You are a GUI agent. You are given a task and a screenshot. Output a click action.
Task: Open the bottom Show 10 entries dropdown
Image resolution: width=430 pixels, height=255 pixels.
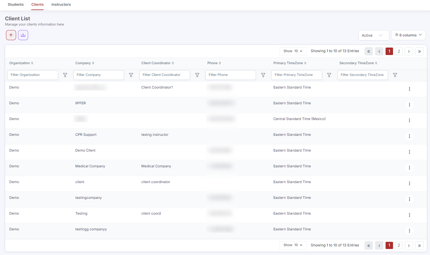[x=293, y=245]
